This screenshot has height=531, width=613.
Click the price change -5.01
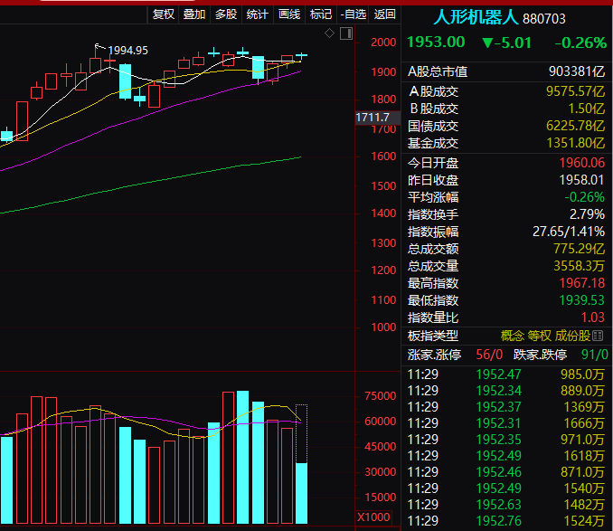coord(507,43)
